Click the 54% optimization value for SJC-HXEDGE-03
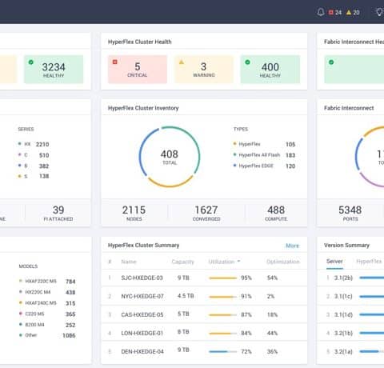The height and width of the screenshot is (368, 384). coord(272,278)
